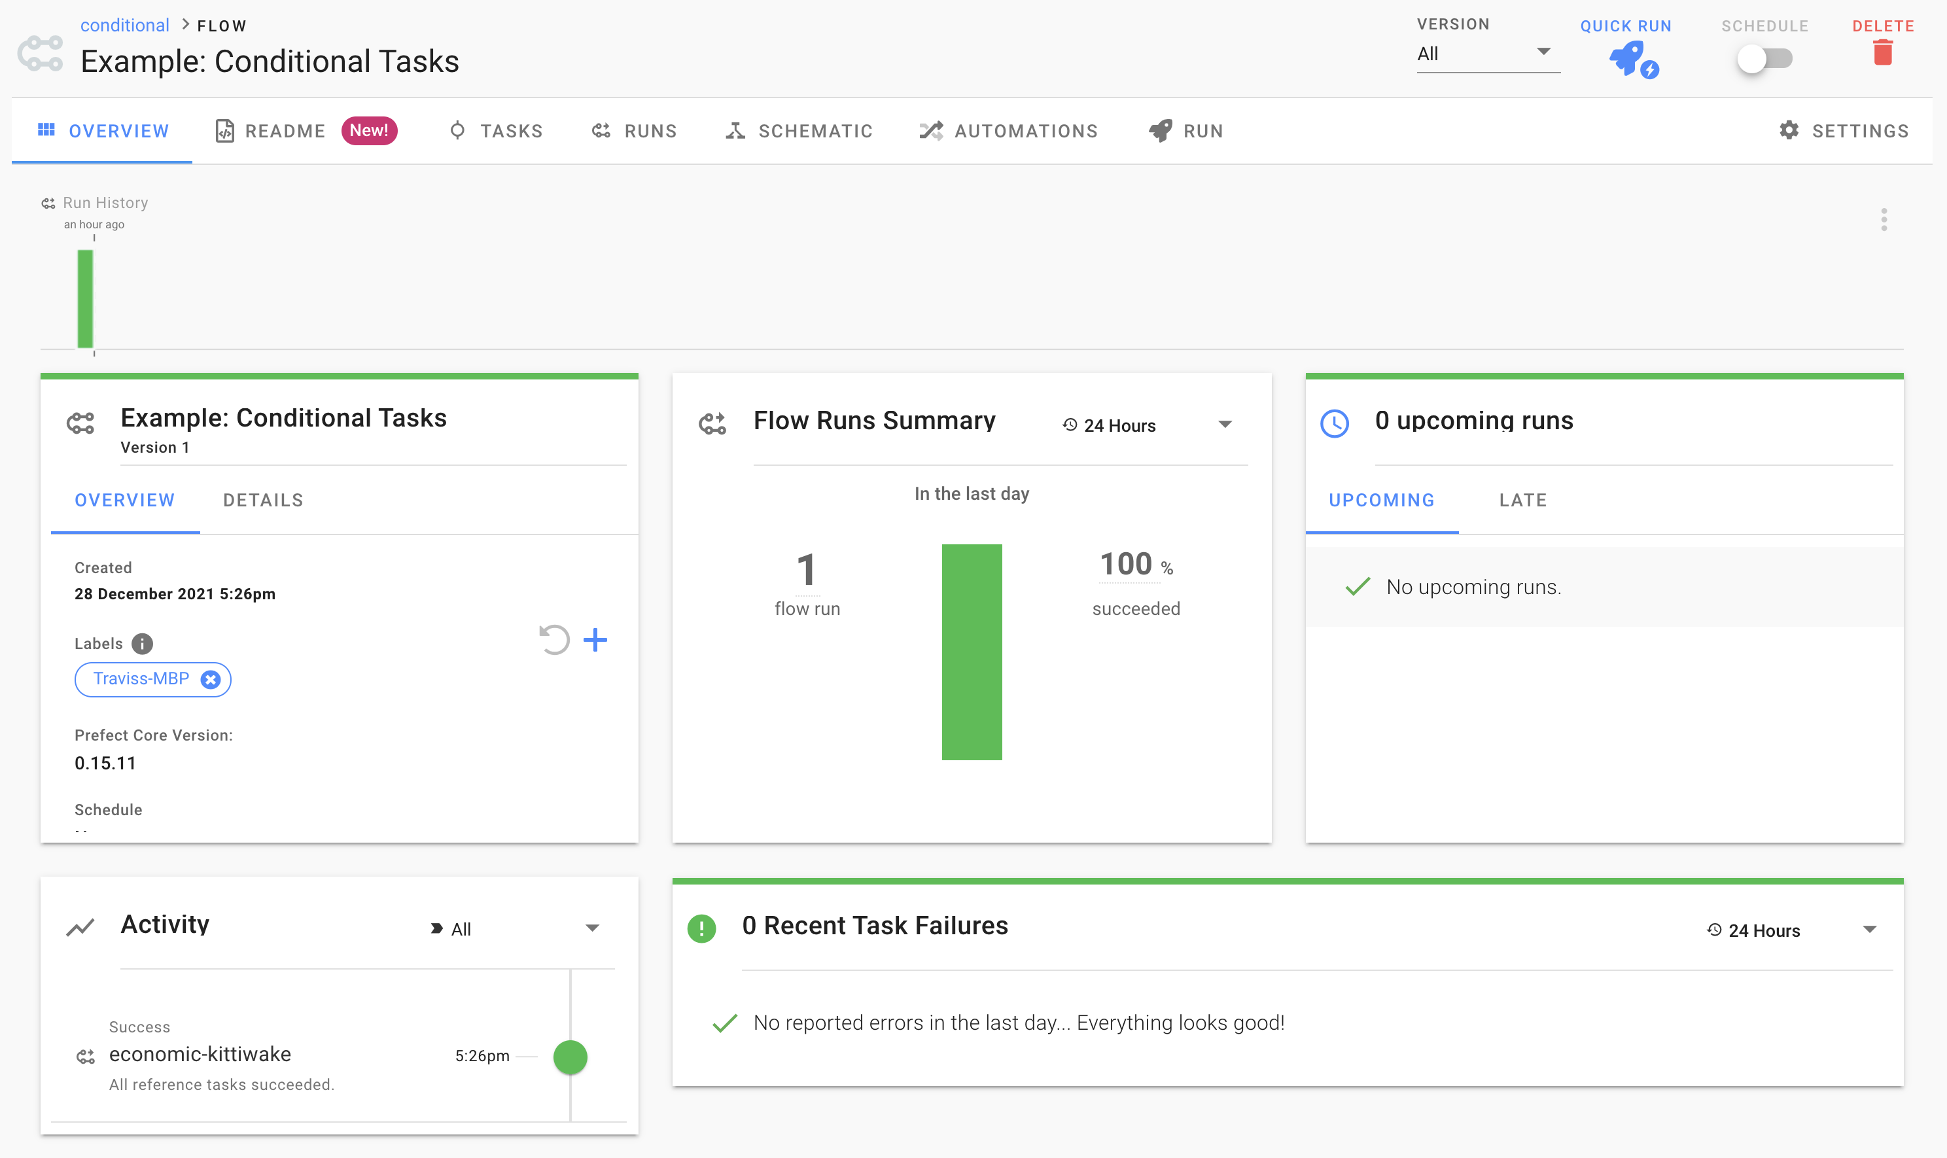Follow the 'conditional' breadcrumb link

pyautogui.click(x=124, y=25)
